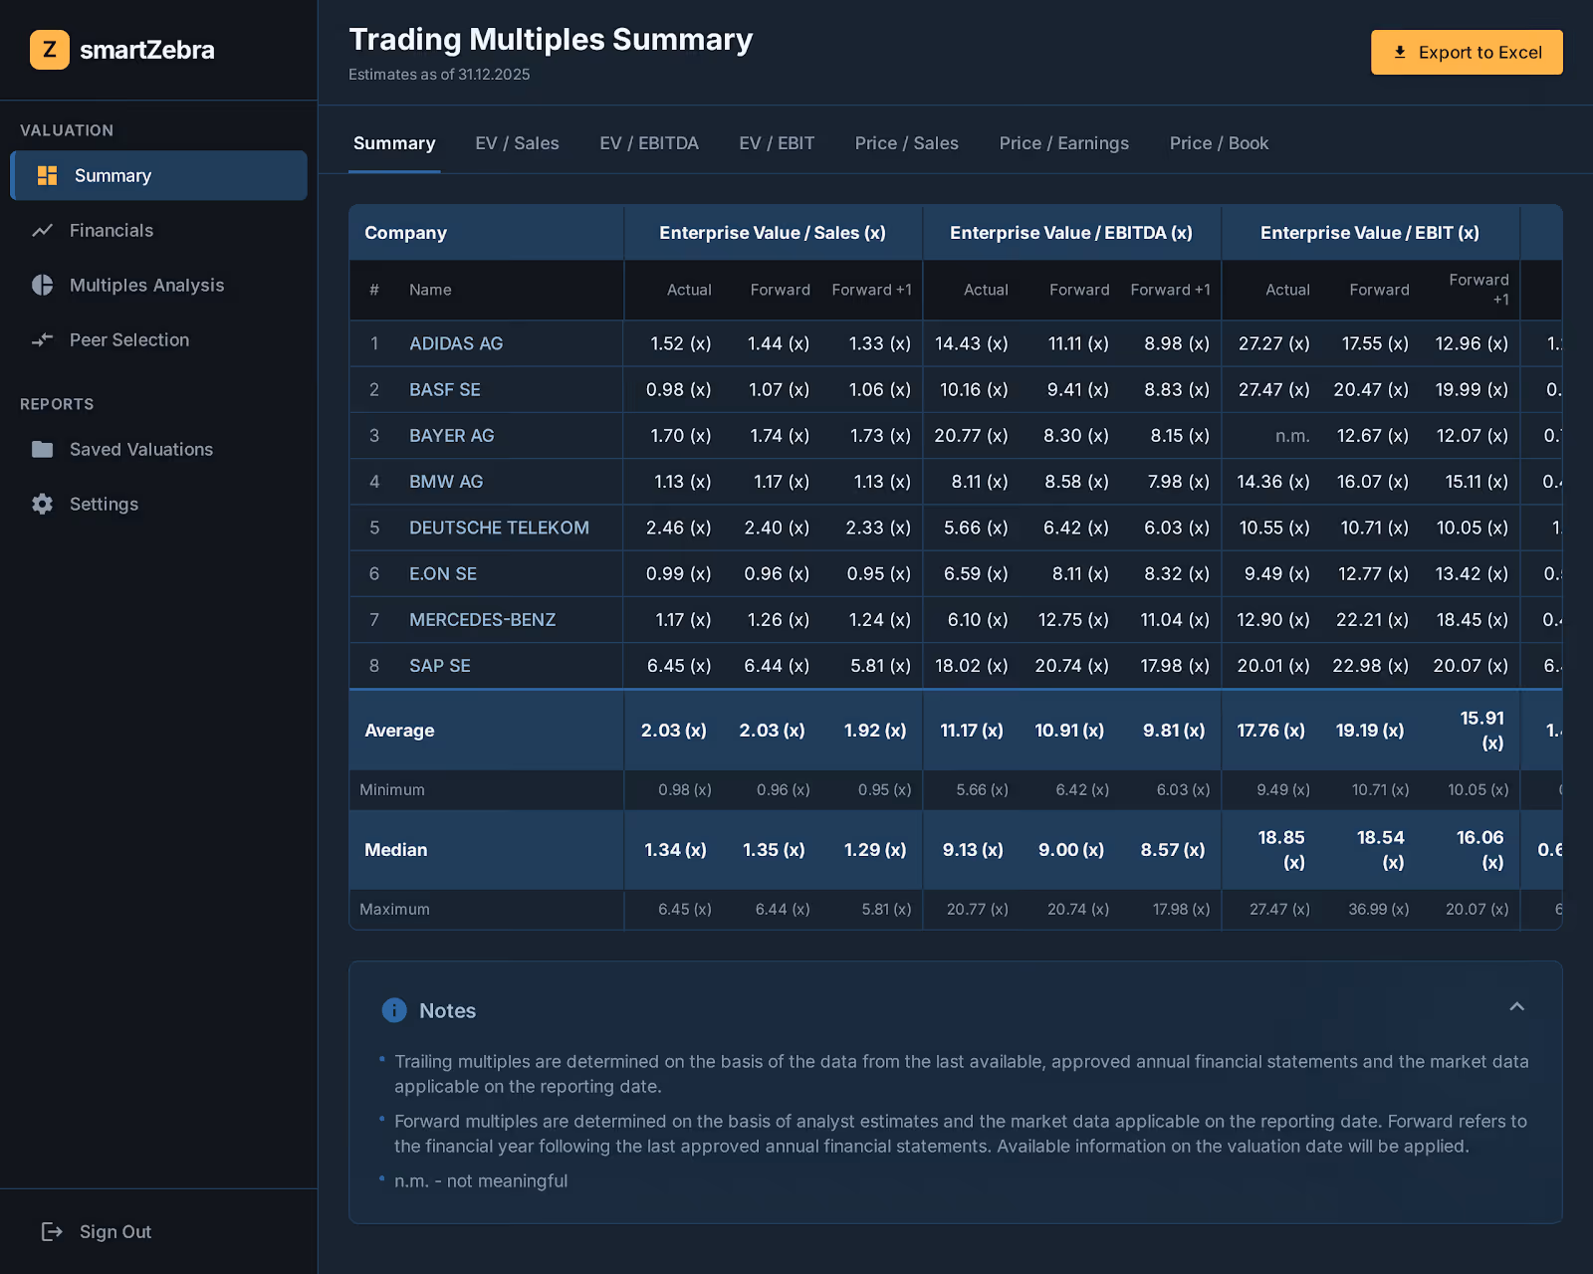This screenshot has height=1274, width=1593.
Task: Switch to the EV / EBITDA tab
Action: click(x=649, y=143)
